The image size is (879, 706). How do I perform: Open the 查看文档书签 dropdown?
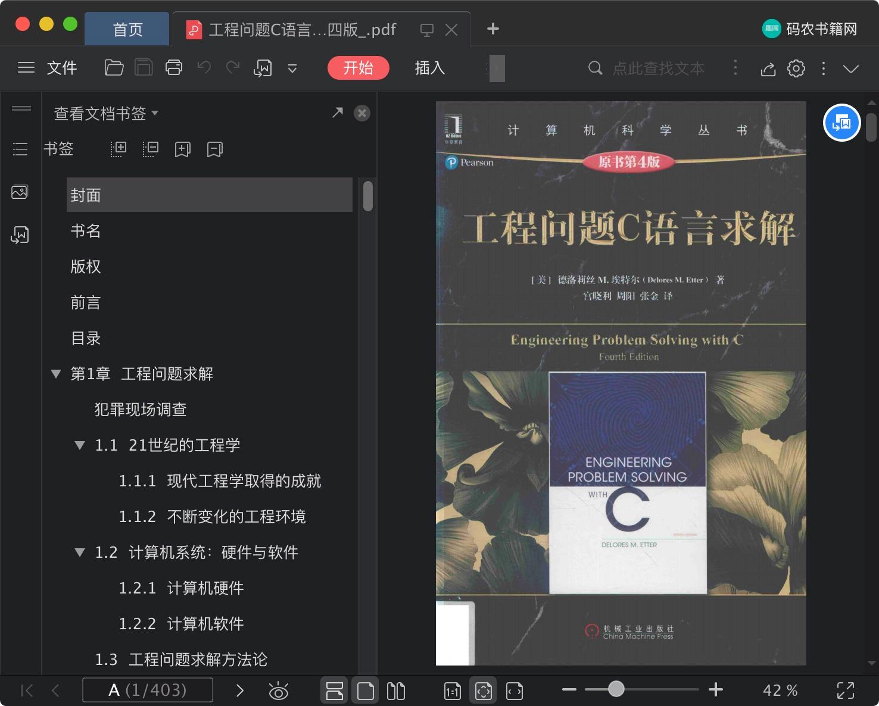pos(106,113)
